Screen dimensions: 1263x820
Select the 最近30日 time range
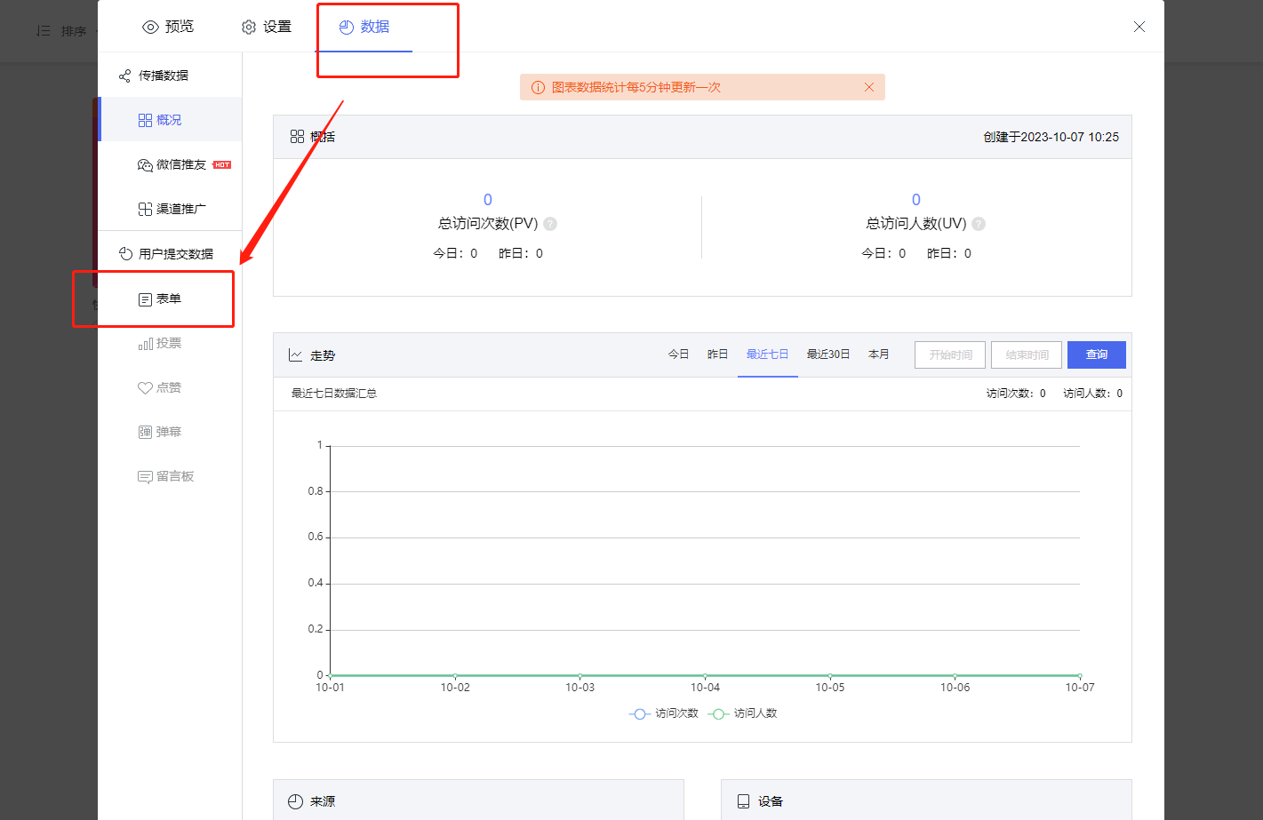(x=827, y=354)
